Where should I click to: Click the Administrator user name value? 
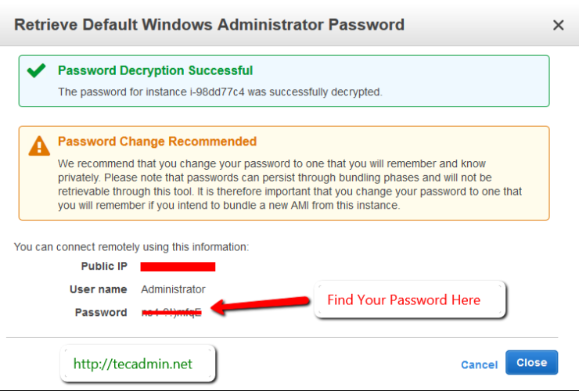(x=173, y=289)
